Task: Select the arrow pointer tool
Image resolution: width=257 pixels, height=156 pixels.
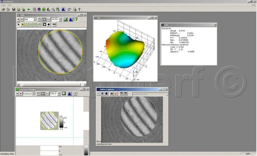Action: 18,24
